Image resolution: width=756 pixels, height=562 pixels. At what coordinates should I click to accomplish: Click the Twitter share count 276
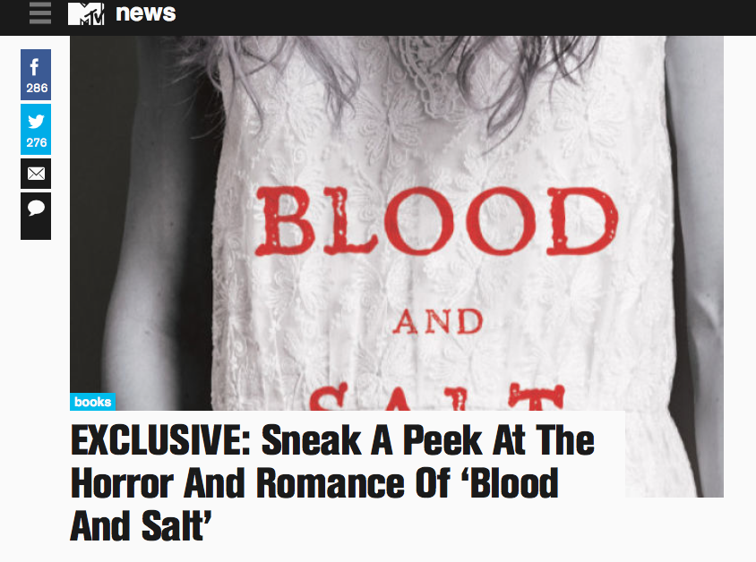[x=37, y=142]
